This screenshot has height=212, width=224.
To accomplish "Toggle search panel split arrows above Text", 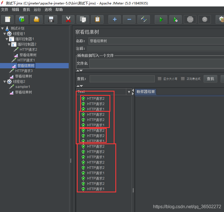I will tap(80, 86).
